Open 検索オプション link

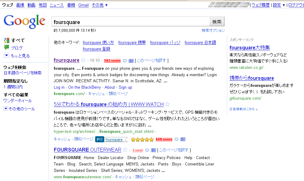click(213, 30)
